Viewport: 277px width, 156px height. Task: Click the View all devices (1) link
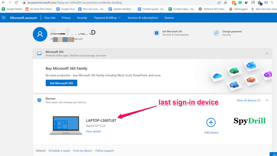249,100
